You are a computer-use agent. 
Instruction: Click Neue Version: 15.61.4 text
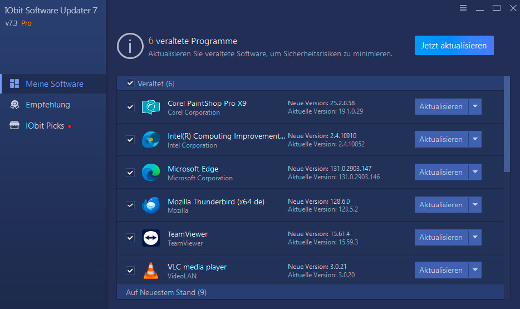(x=318, y=234)
